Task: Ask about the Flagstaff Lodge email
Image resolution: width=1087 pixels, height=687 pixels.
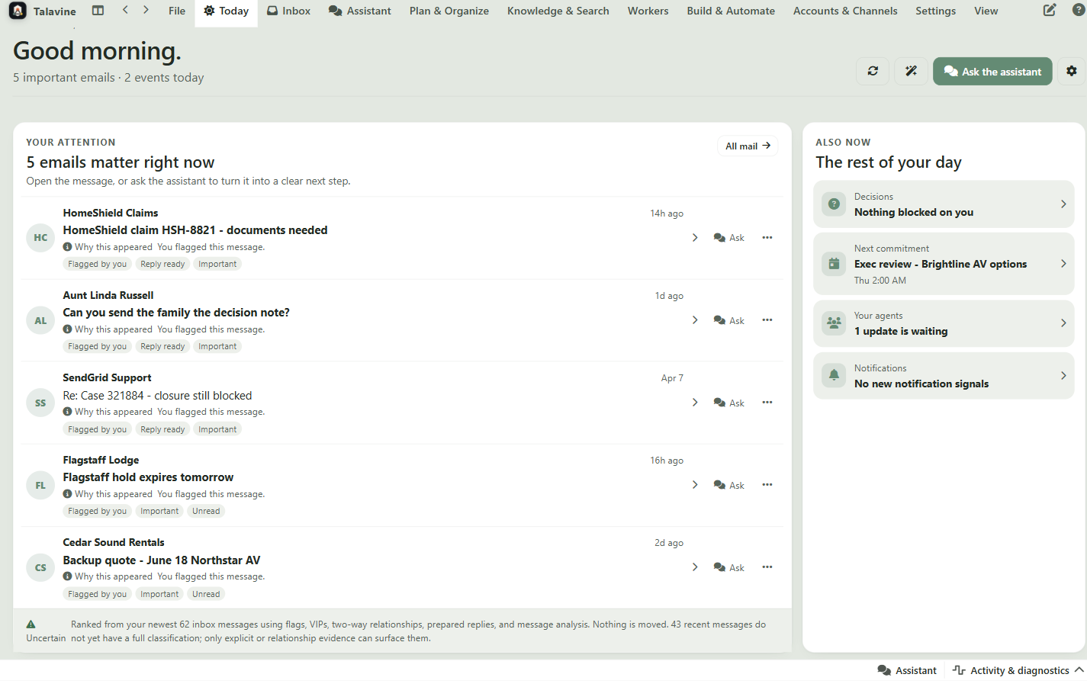Action: pos(729,485)
